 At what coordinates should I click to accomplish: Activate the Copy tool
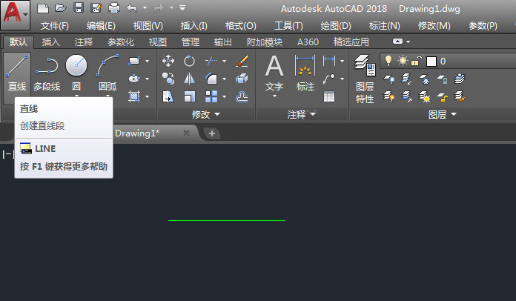tap(168, 79)
